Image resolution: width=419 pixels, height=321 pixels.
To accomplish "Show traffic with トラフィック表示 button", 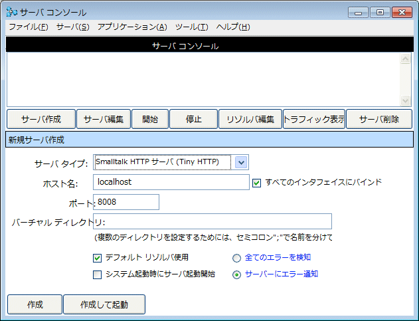I will (x=313, y=119).
